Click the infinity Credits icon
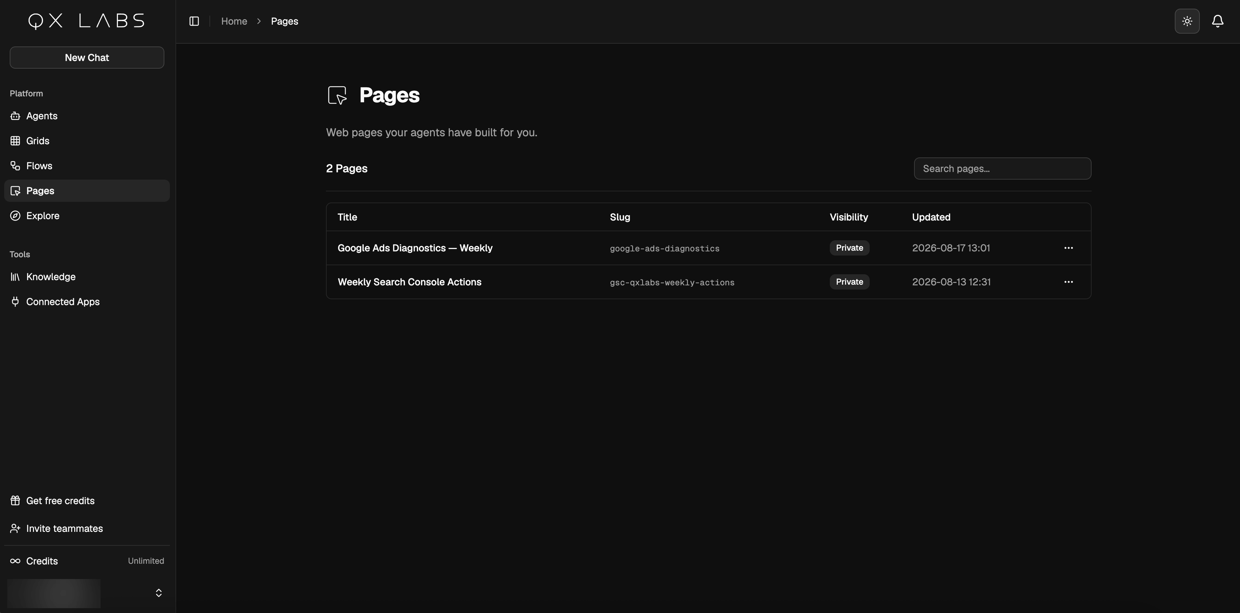This screenshot has height=613, width=1240. tap(15, 561)
